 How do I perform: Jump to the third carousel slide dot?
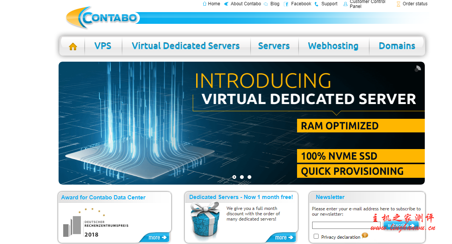coord(249,177)
